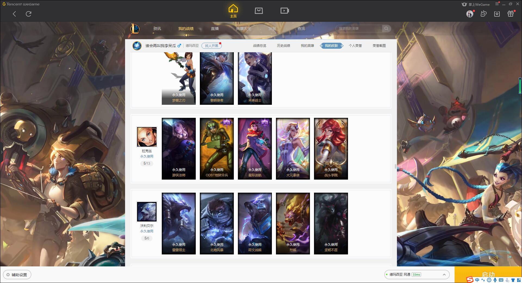522x283 pixels.
Task: Click the 沃利贝尔 champion name
Action: pos(147,226)
